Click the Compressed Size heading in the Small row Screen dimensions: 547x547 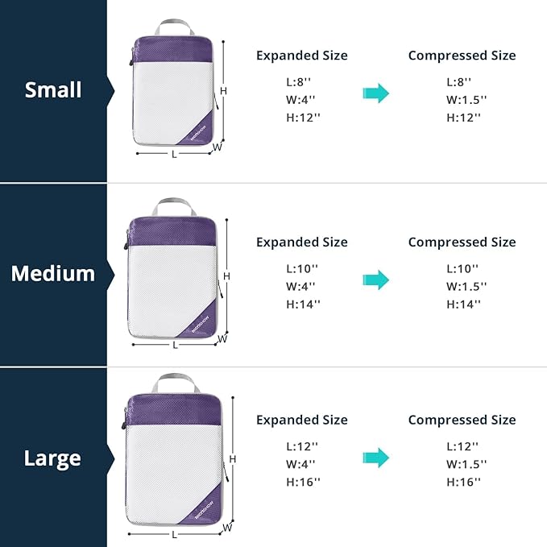(462, 56)
